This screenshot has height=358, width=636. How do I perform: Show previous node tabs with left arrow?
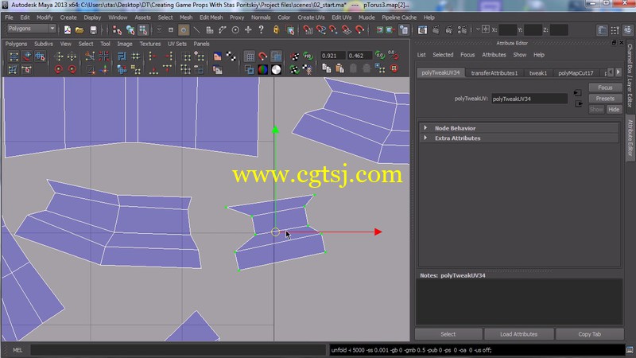click(x=611, y=72)
